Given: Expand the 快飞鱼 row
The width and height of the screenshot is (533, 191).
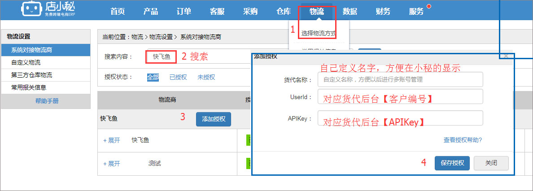Looking at the screenshot, I should (112, 140).
